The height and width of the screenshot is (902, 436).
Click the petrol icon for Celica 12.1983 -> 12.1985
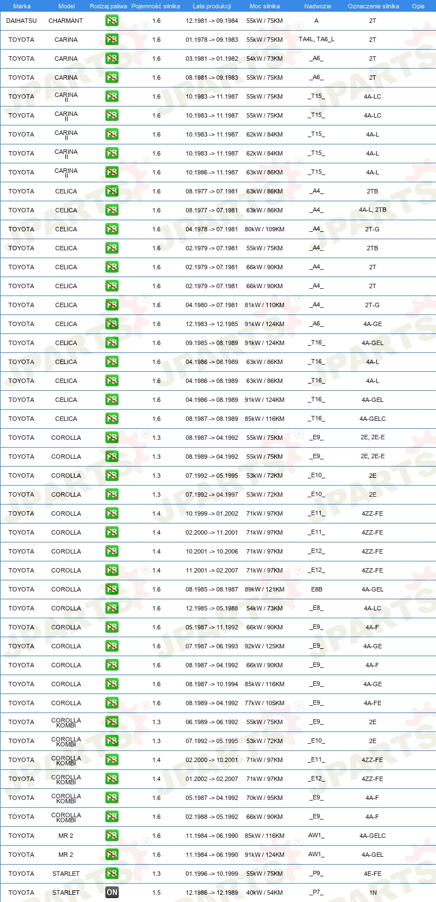click(x=112, y=324)
